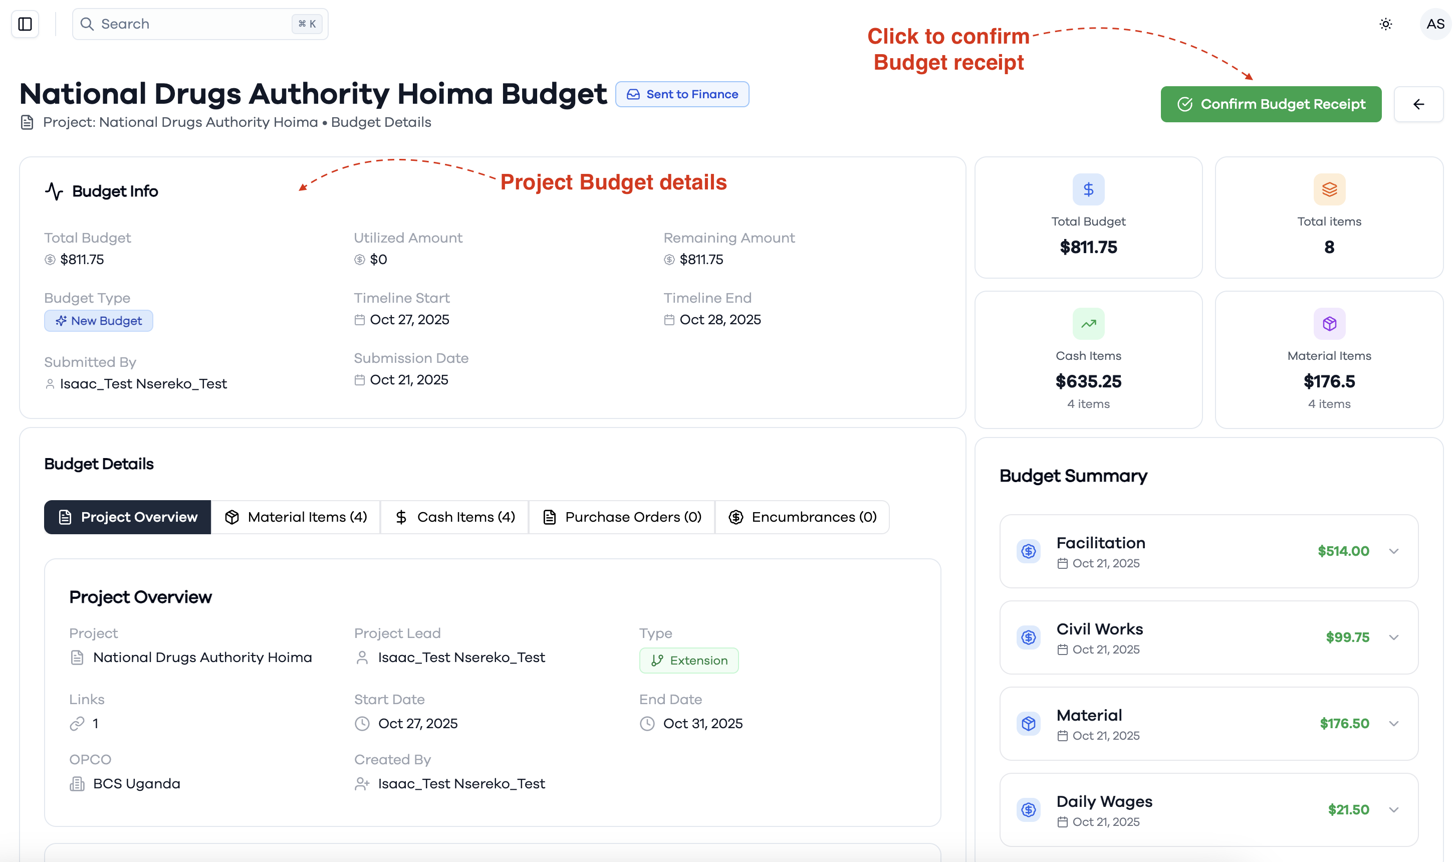Click the ⌘K shortcut hint

pyautogui.click(x=307, y=24)
